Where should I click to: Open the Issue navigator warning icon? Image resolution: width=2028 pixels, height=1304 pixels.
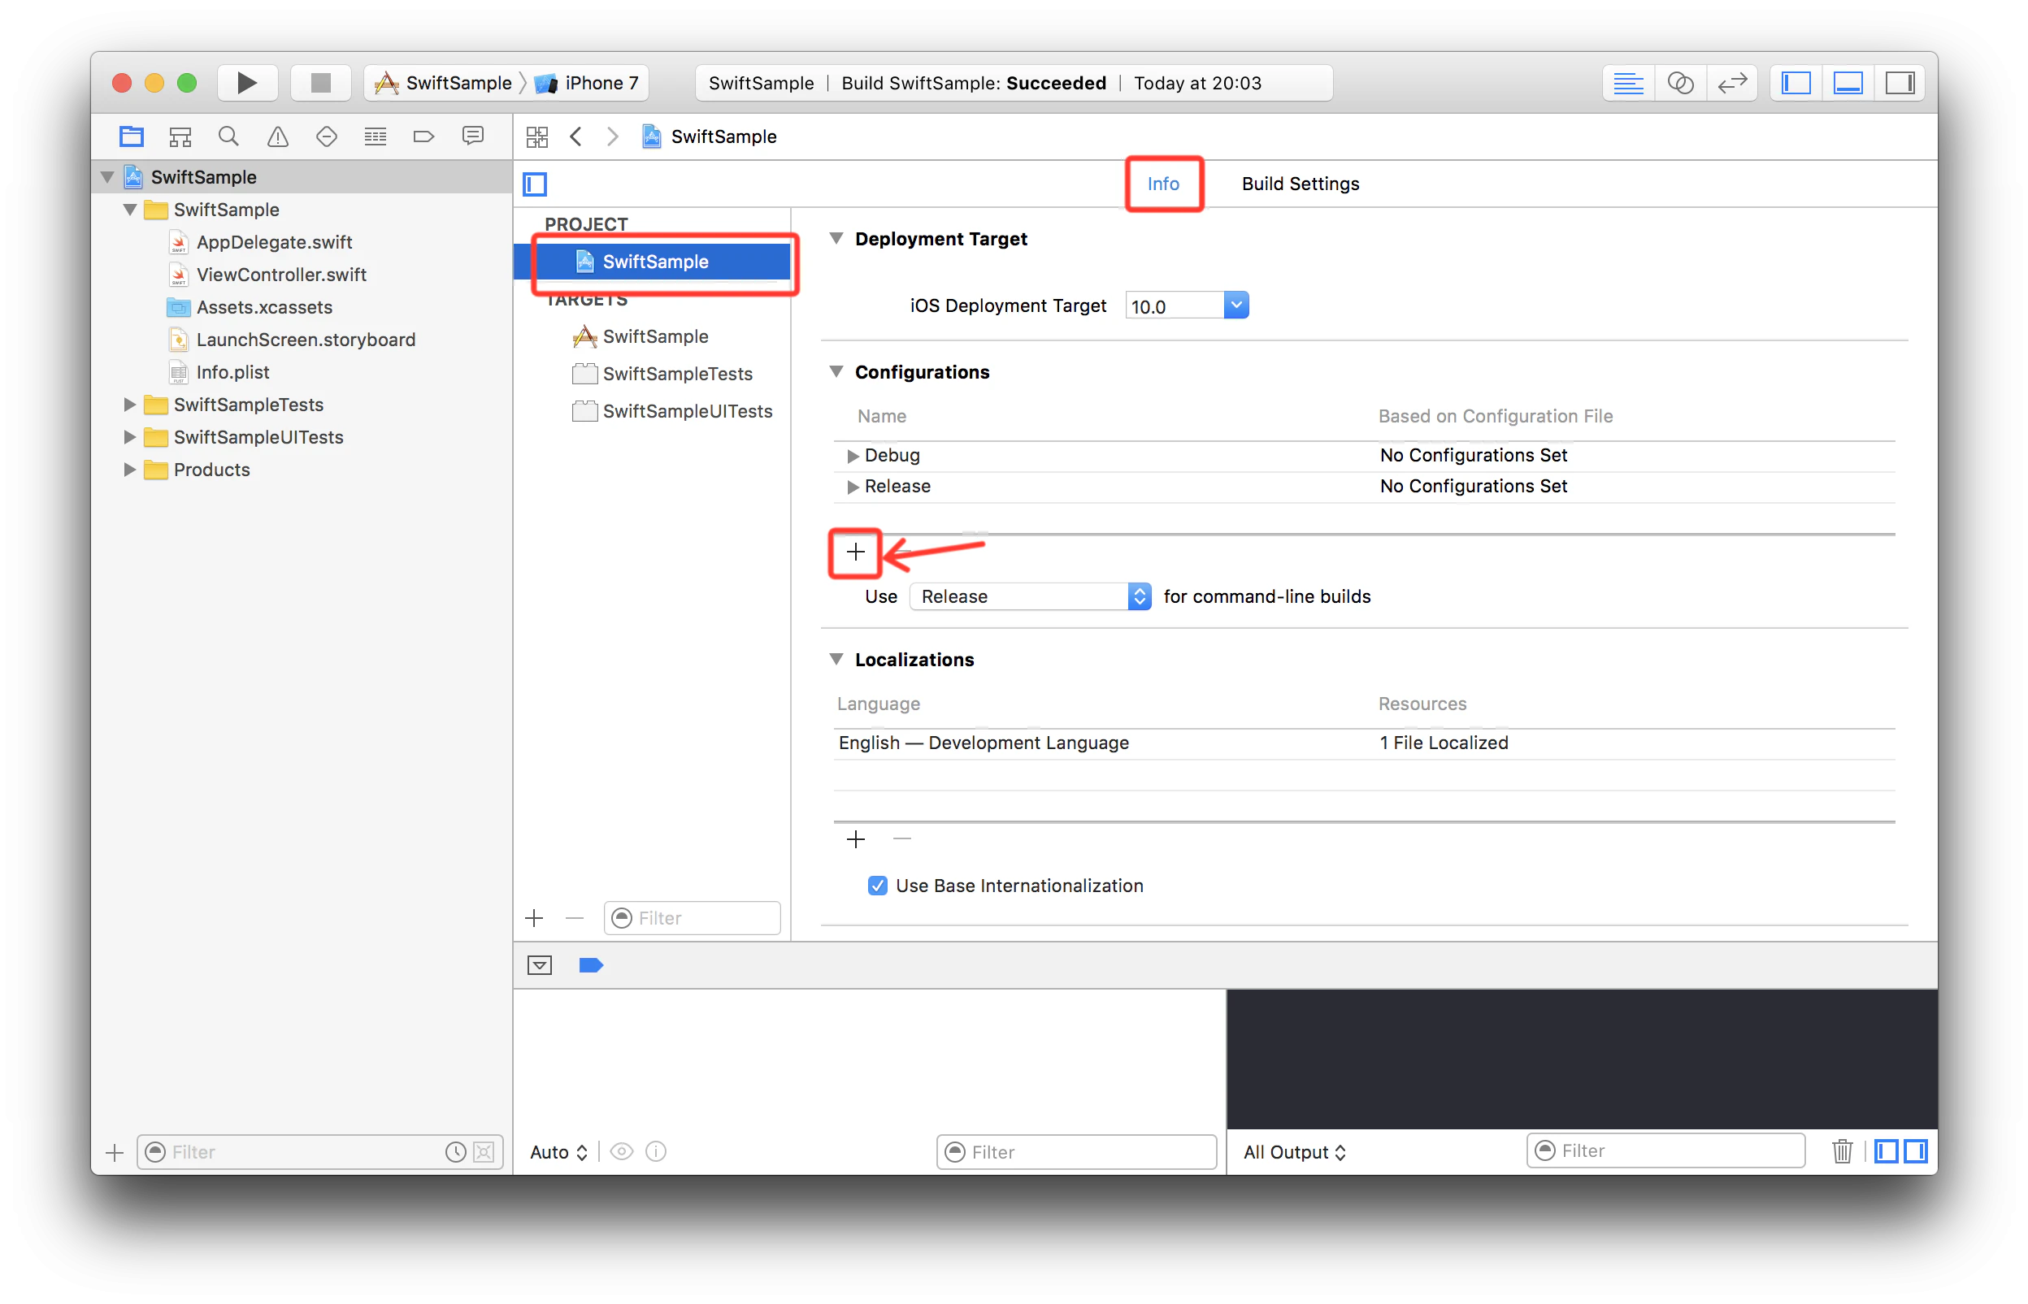click(278, 136)
